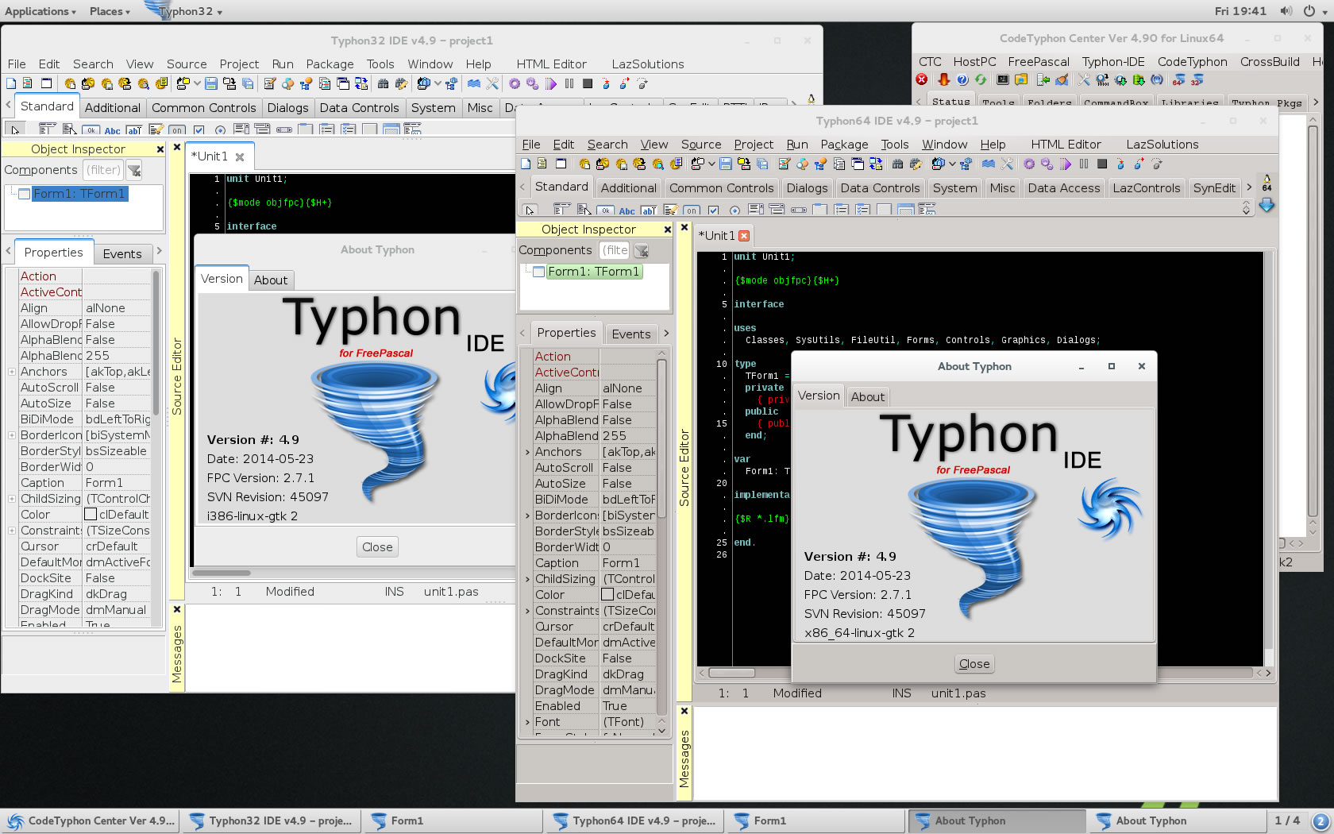Viewport: 1334px width, 834px height.
Task: Switch to Data Access palette tab in Typhon64
Action: coord(1064,188)
